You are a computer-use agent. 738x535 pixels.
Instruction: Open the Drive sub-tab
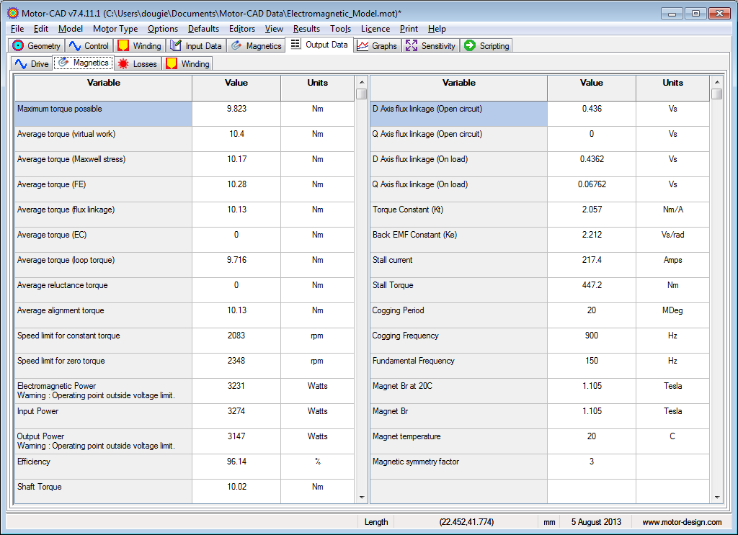tap(32, 64)
